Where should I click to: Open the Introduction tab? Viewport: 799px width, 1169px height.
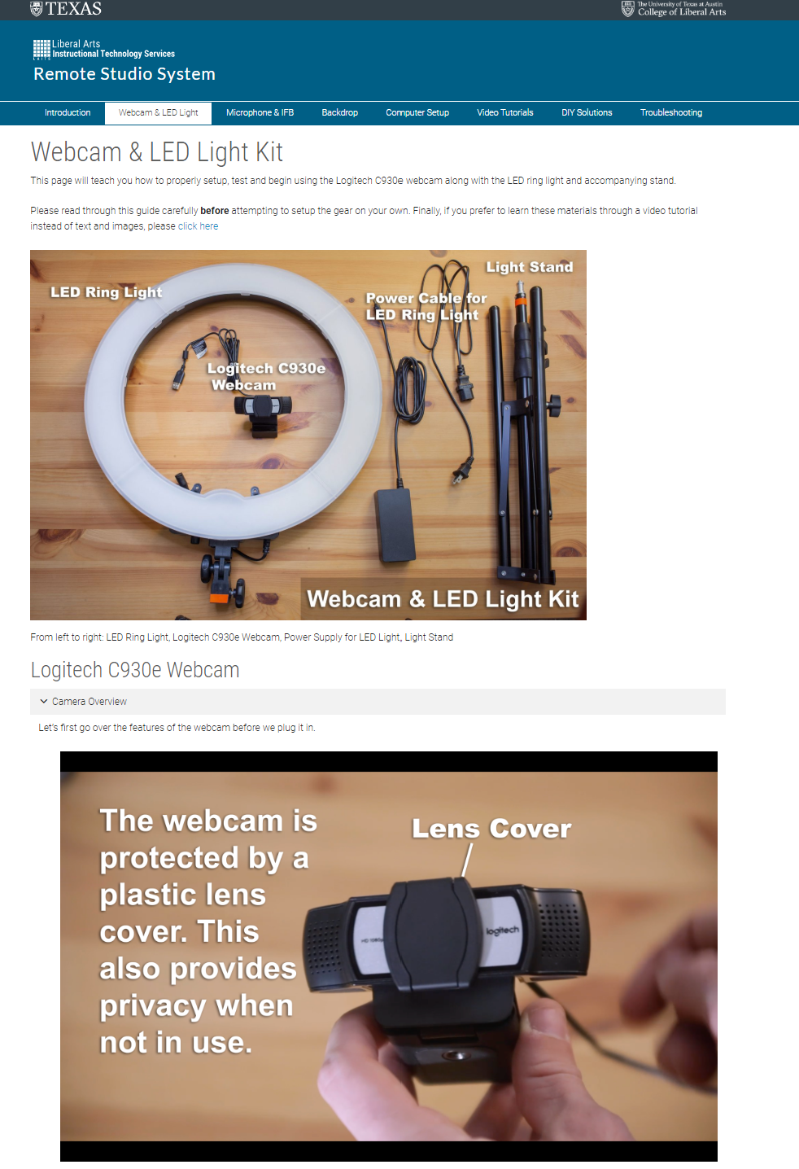[68, 113]
